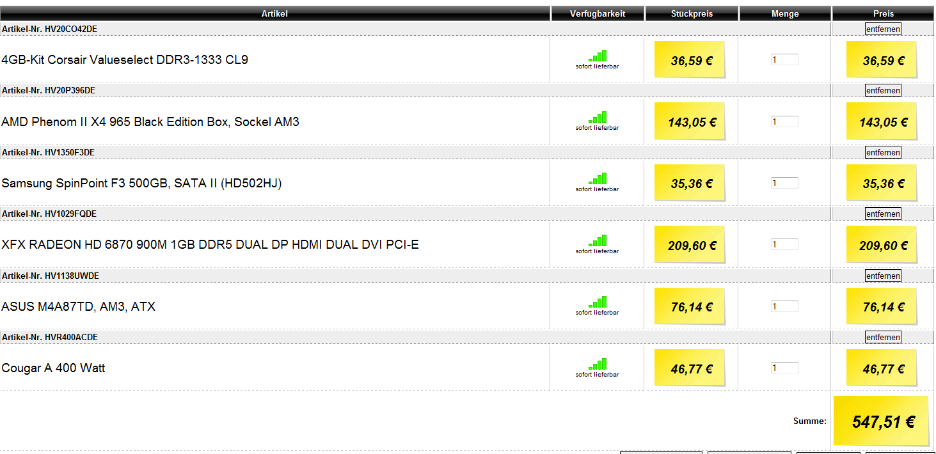The height and width of the screenshot is (454, 936).
Task: Click availability bars icon for AMD Phenom II
Action: click(x=598, y=117)
